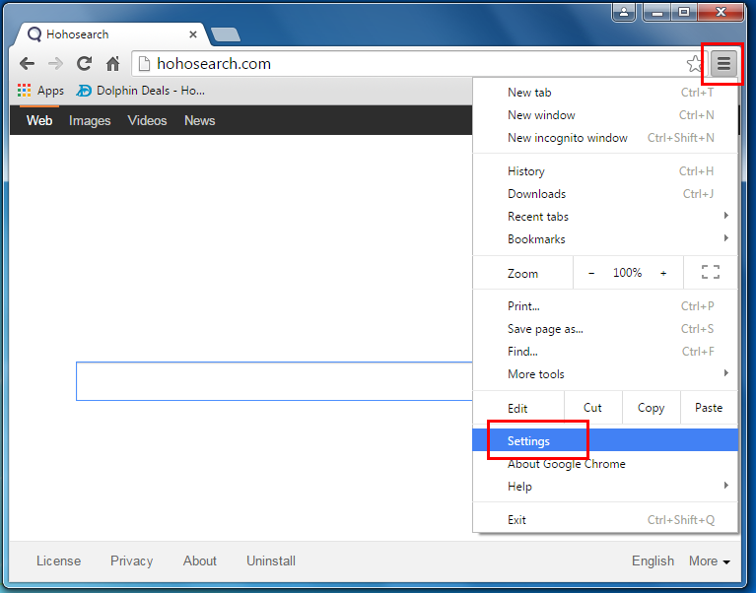Open the Apps grid shortcut
Viewport: 756px width, 593px height.
tap(40, 91)
